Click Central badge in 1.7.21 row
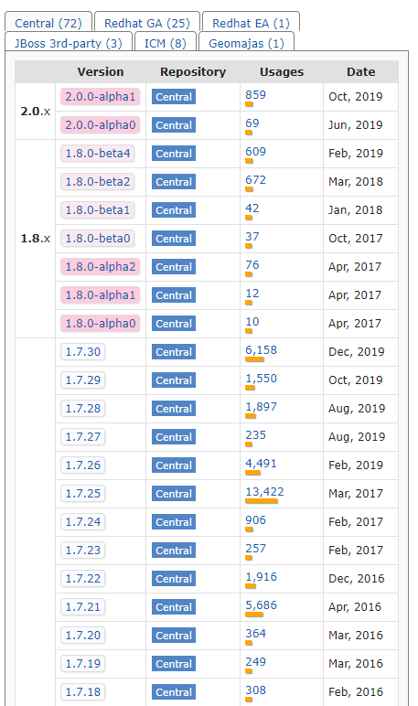Viewport: 418px width, 706px height. point(174,607)
